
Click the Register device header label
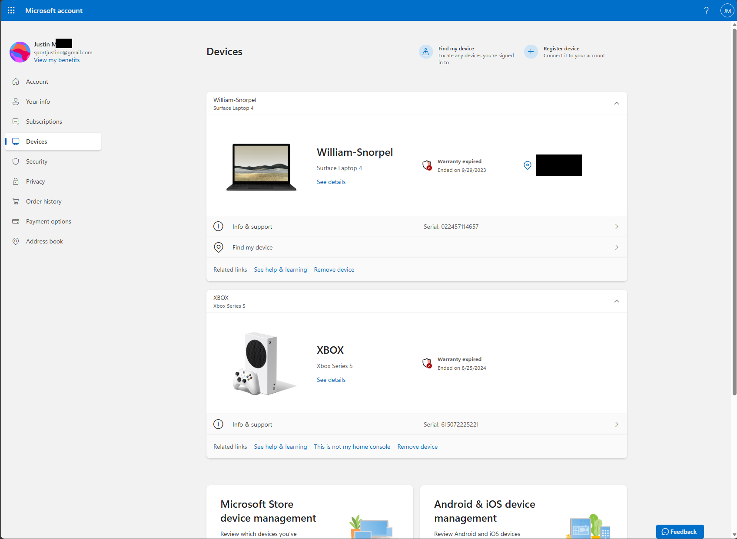(x=561, y=49)
